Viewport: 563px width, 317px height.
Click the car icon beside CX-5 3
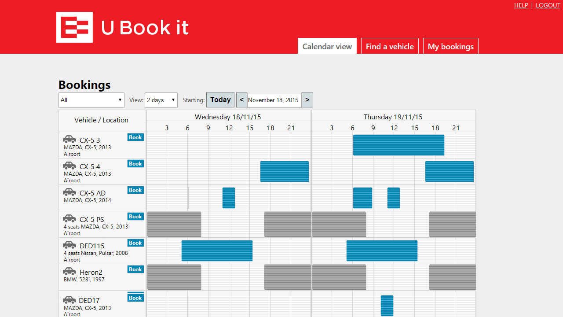(69, 140)
